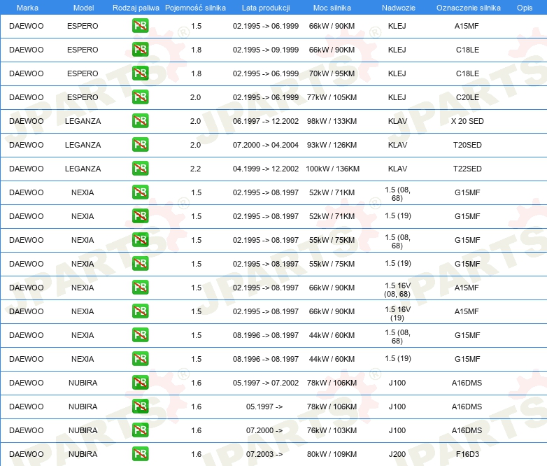The height and width of the screenshot is (466, 547).
Task: Click the open-ended date 07.2003 ->
Action: 264,454
